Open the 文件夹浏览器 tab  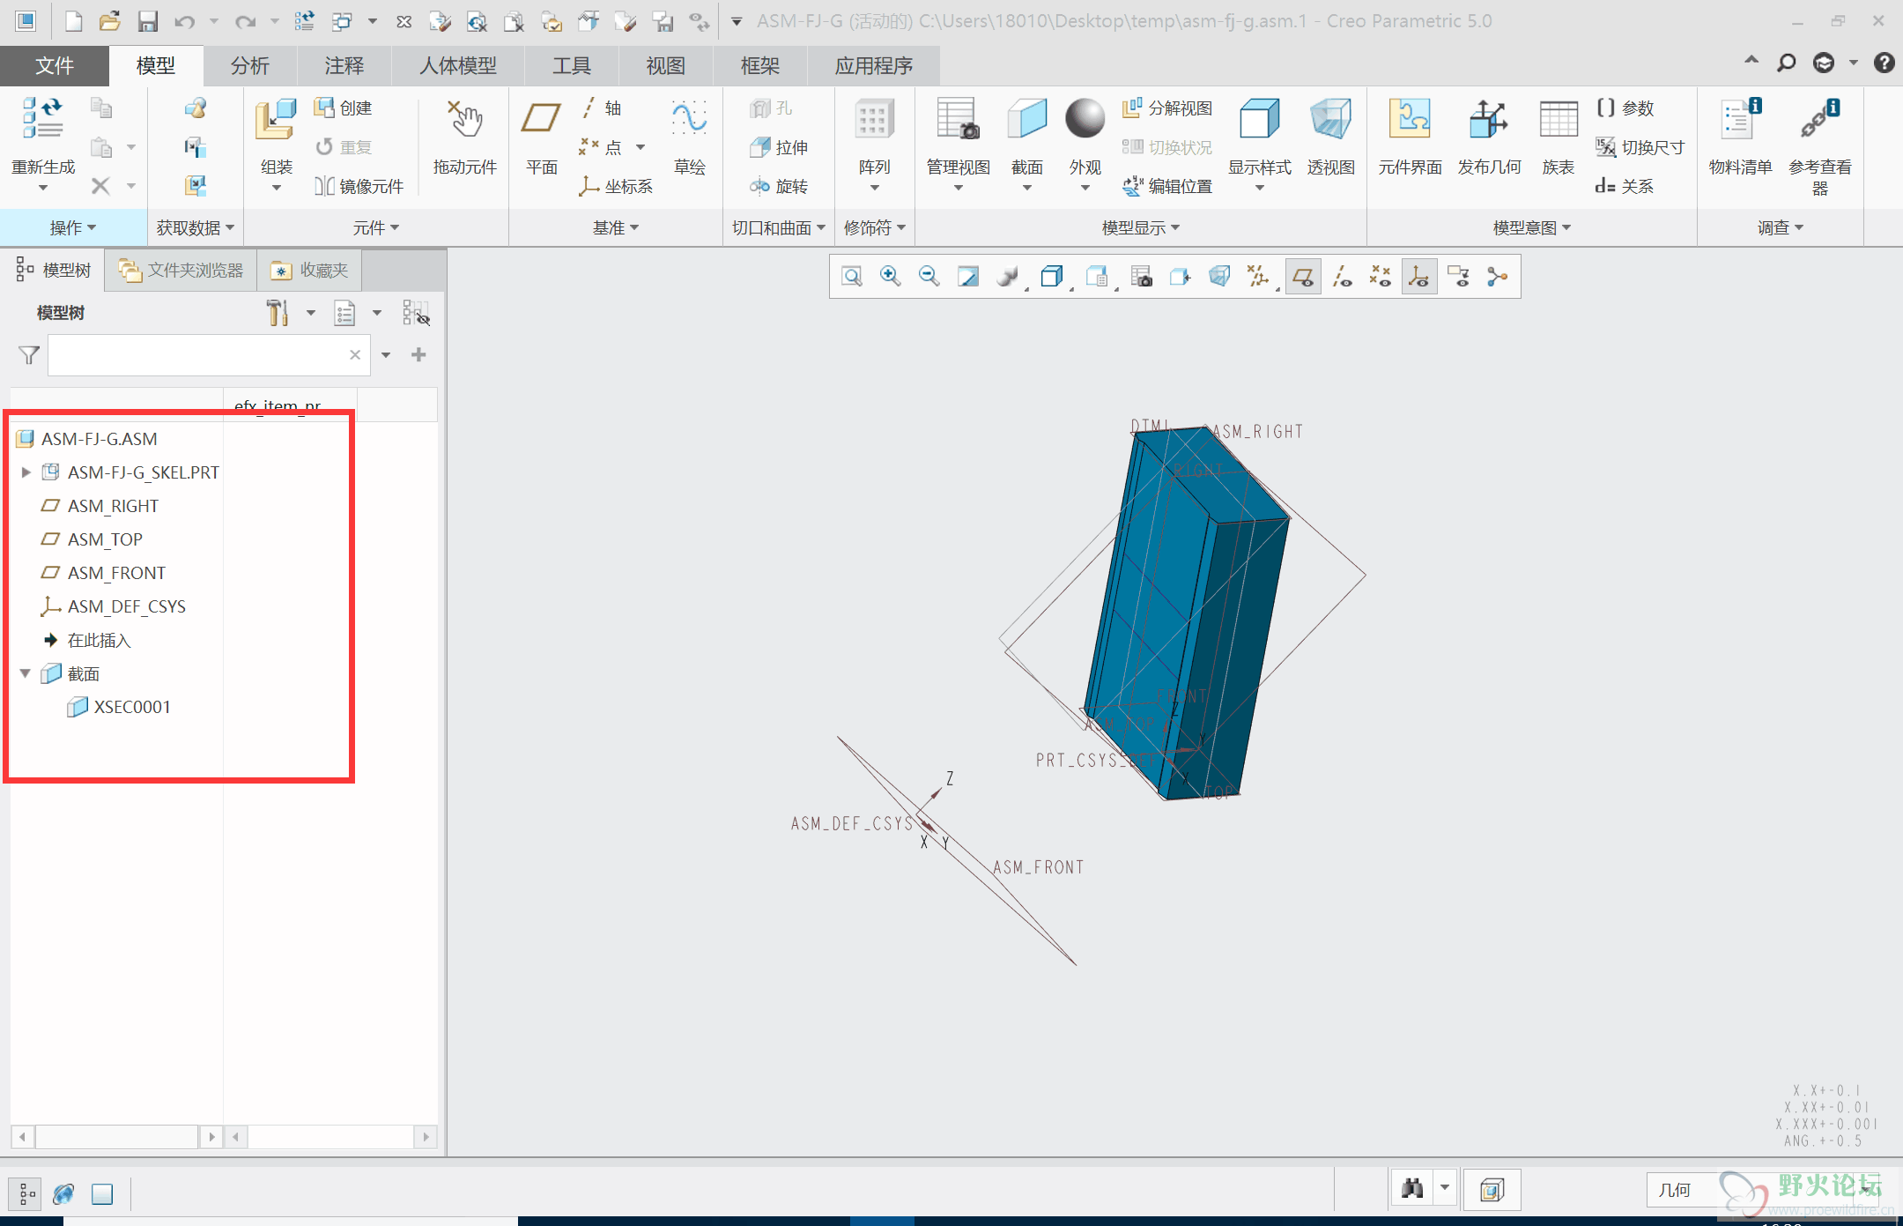coord(182,271)
